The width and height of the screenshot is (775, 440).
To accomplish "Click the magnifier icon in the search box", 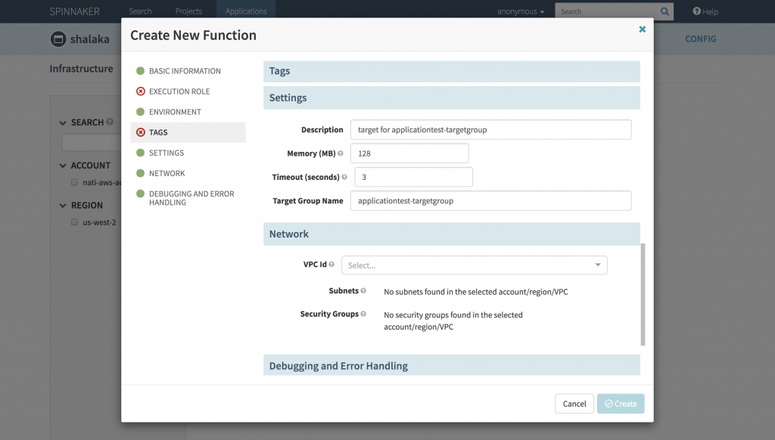I will pyautogui.click(x=663, y=11).
